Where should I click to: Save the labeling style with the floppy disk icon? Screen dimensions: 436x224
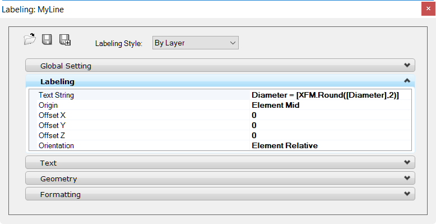point(47,39)
